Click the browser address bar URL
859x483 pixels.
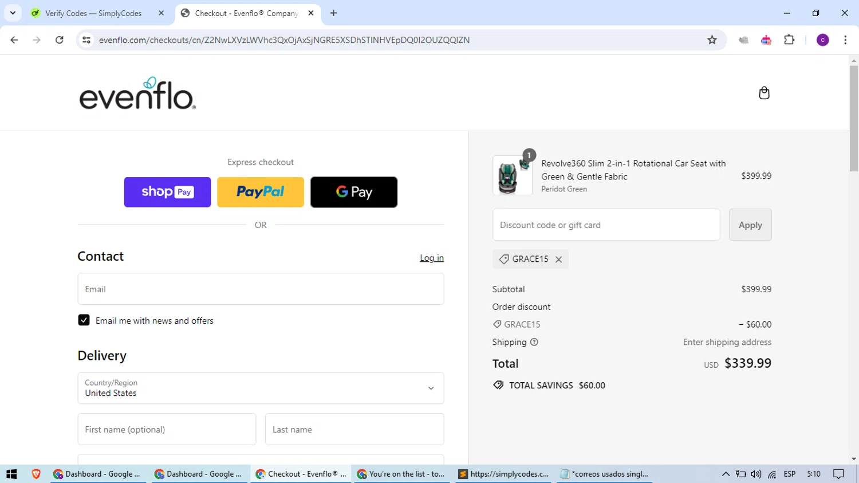[284, 40]
